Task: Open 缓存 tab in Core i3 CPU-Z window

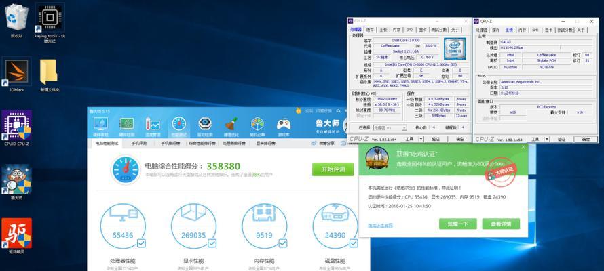Action: (x=370, y=30)
